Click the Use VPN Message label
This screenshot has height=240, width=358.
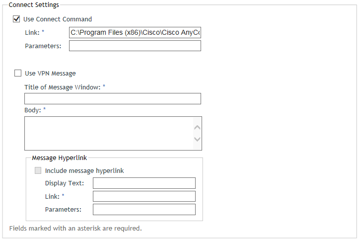pos(50,74)
